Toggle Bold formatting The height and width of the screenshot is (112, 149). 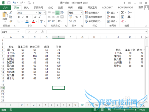pyautogui.click(x=19, y=17)
